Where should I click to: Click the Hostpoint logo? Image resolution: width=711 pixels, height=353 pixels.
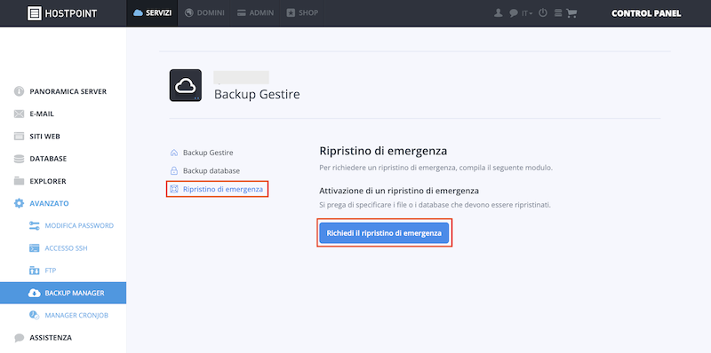coord(62,13)
